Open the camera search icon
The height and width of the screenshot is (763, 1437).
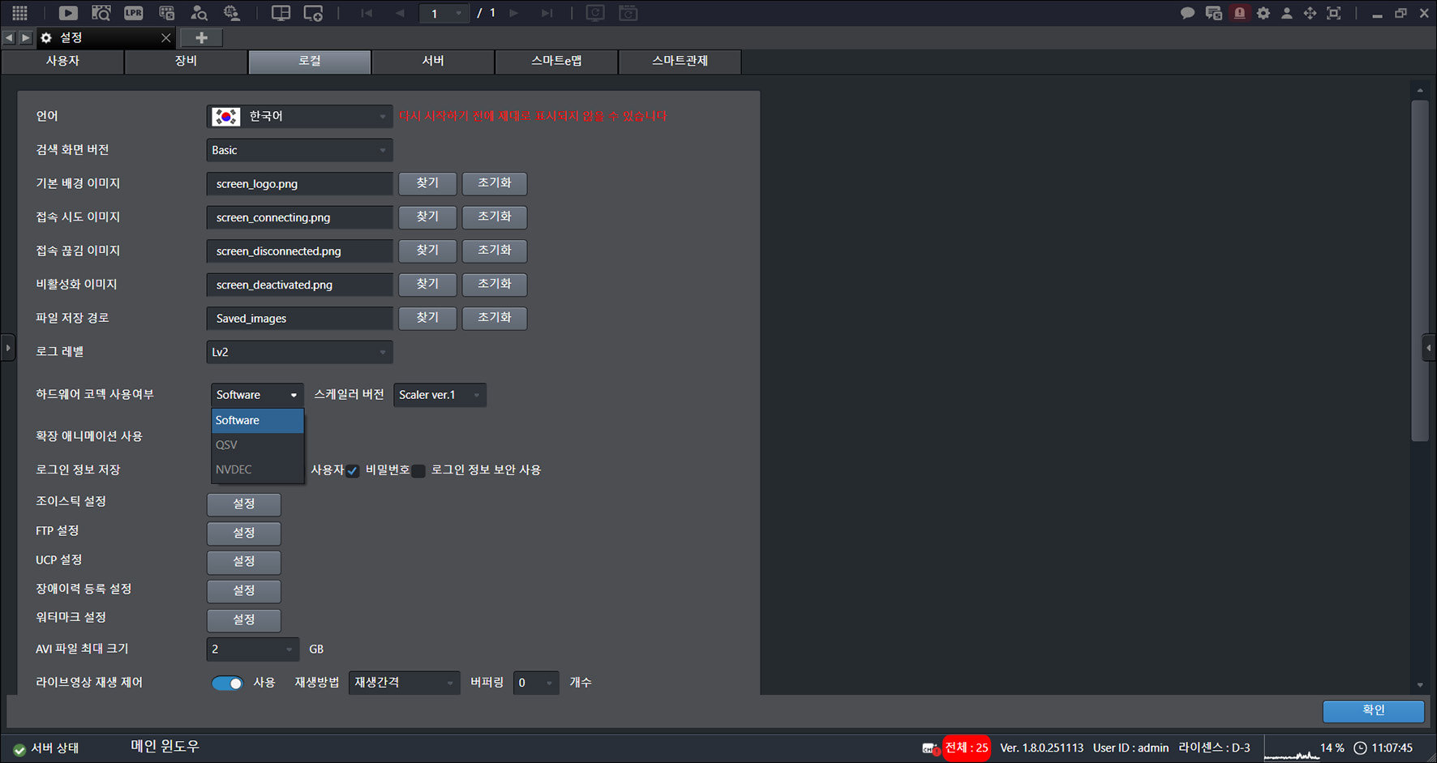(101, 13)
